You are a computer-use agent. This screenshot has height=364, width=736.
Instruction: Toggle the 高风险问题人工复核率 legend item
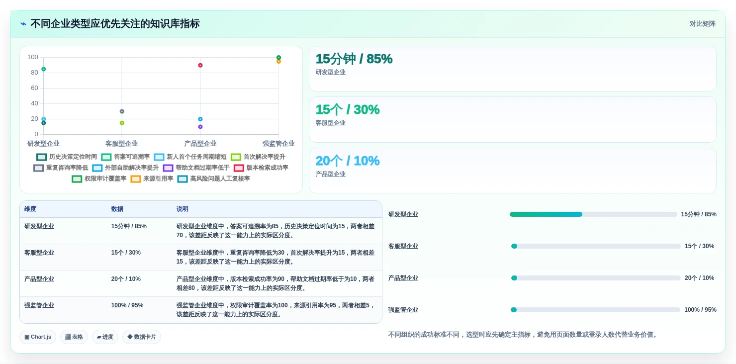click(213, 179)
